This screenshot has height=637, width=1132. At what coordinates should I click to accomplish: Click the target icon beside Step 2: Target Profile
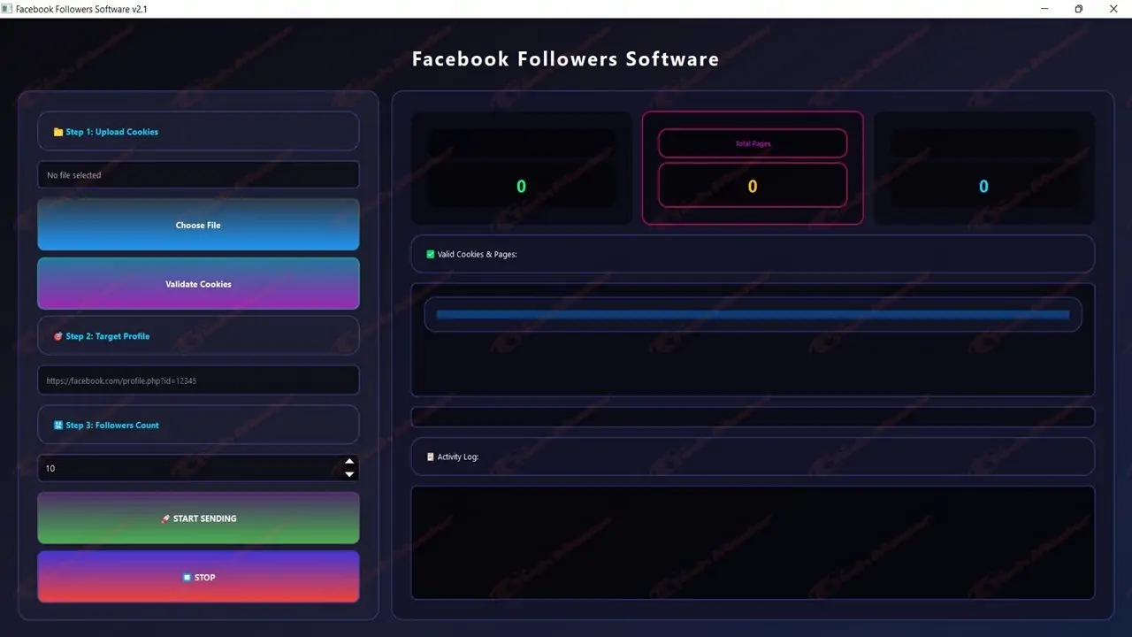coord(59,336)
